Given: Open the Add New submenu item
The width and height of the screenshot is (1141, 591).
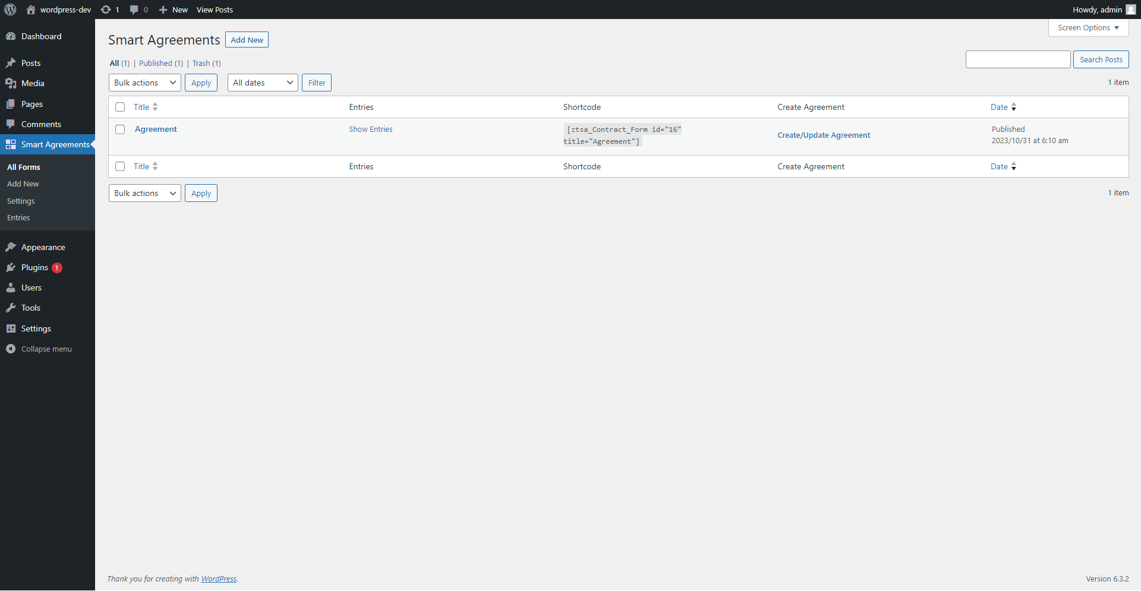Looking at the screenshot, I should 23,184.
